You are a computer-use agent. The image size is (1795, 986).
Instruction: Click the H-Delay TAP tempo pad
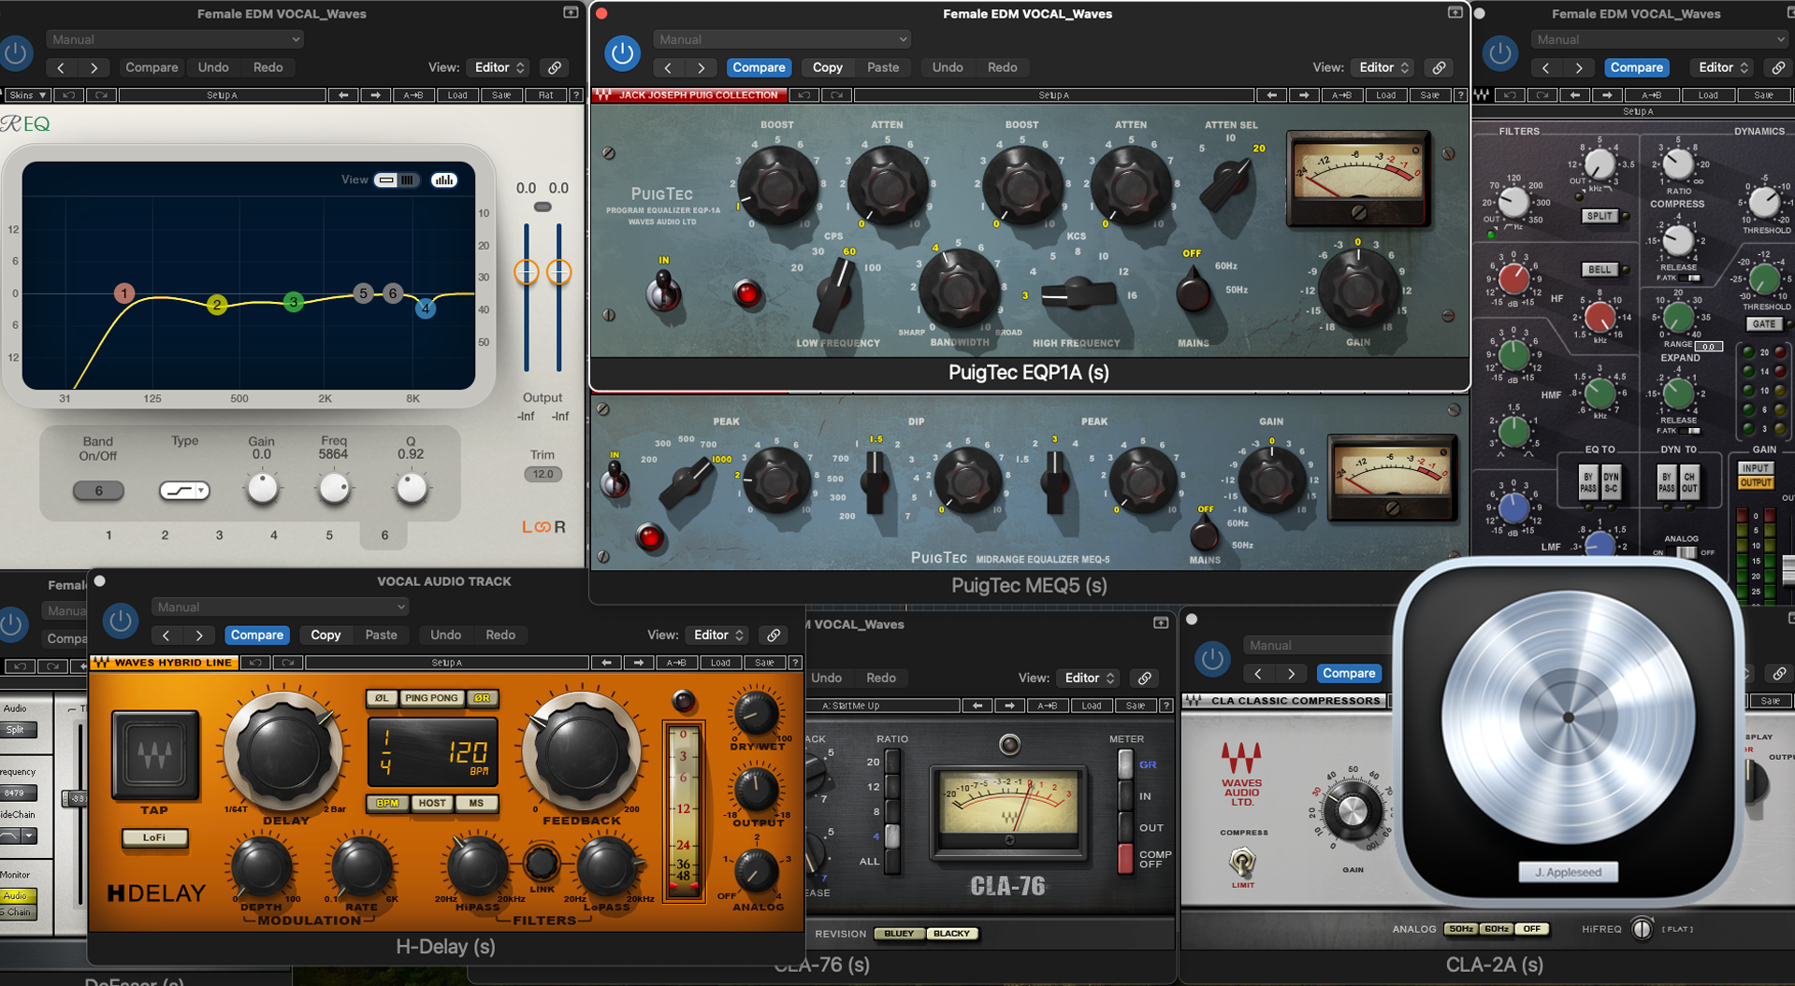point(155,755)
